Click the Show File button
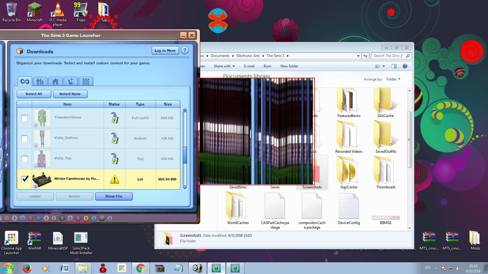Screen dimensions: 488x274 coord(114,196)
